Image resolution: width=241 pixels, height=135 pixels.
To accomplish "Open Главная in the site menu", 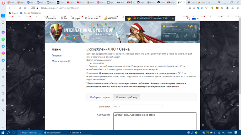I will (51, 18).
